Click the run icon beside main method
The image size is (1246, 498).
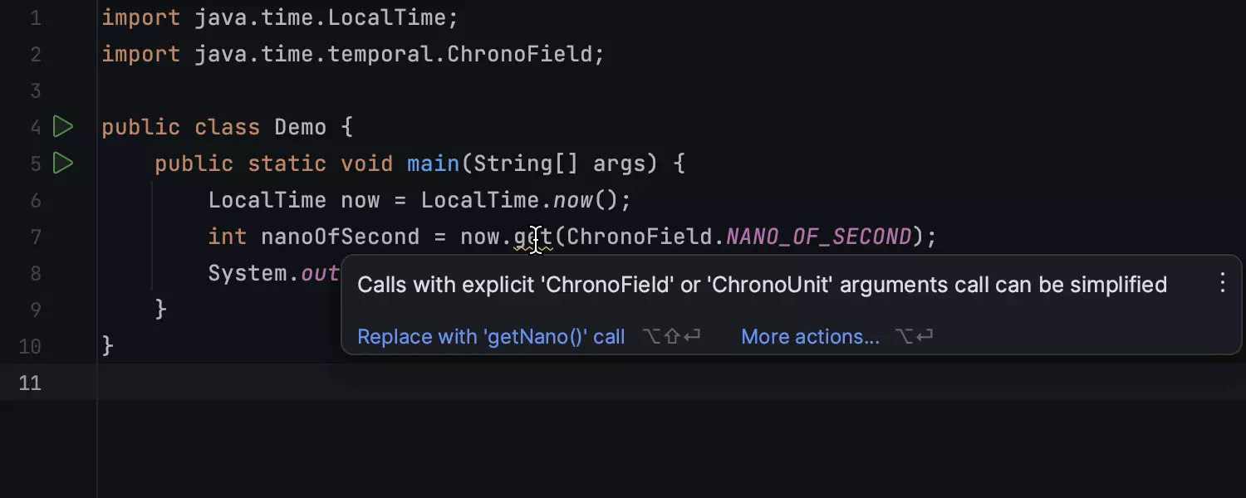[x=63, y=164]
